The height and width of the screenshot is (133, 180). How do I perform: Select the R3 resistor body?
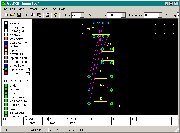pos(100,76)
